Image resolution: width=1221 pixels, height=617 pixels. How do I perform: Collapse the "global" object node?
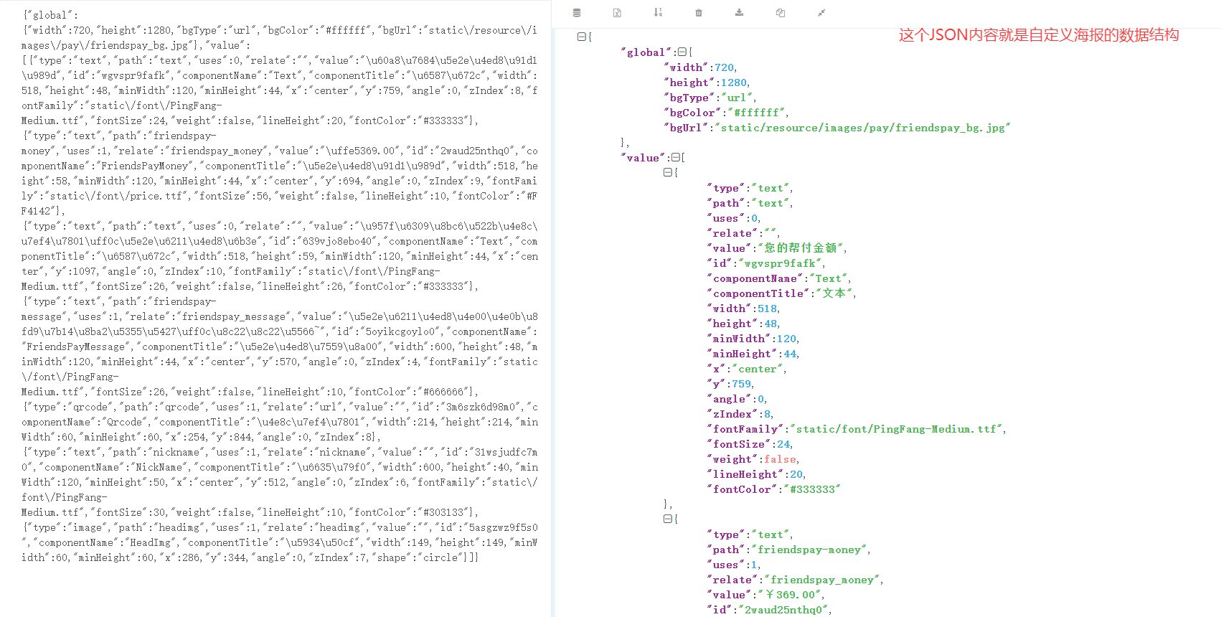pyautogui.click(x=682, y=52)
